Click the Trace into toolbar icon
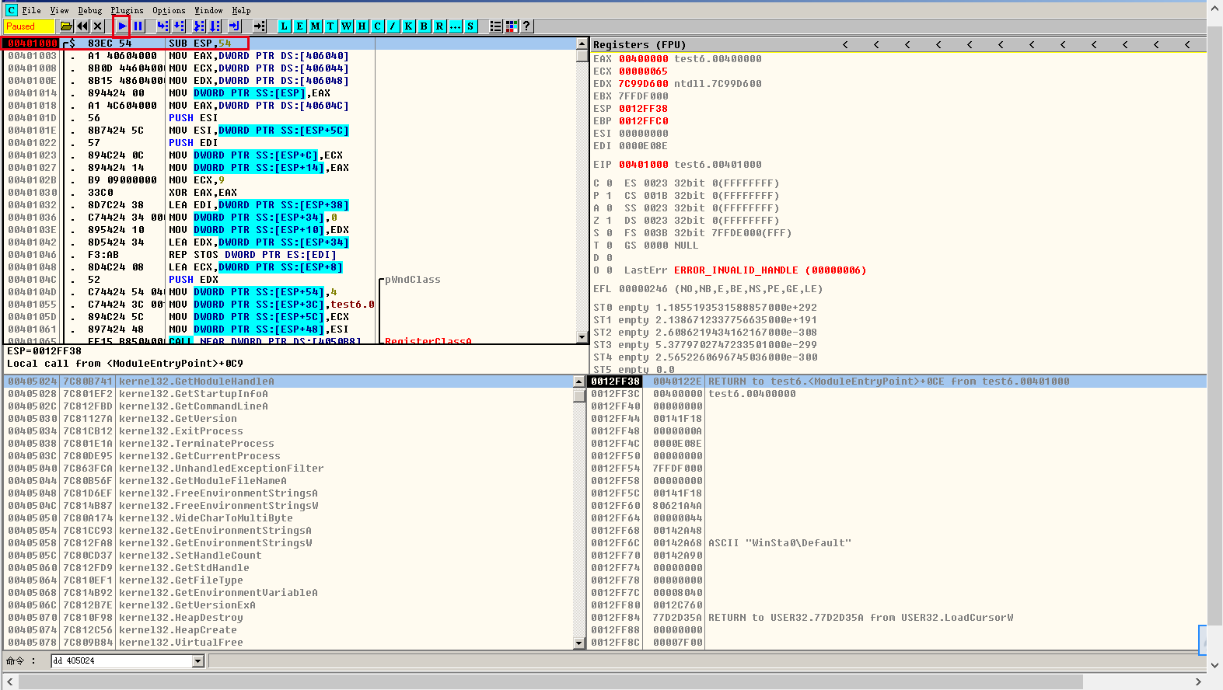 click(198, 26)
